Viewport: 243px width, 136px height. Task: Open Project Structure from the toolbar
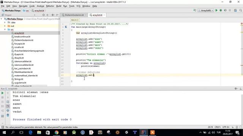pos(235,10)
